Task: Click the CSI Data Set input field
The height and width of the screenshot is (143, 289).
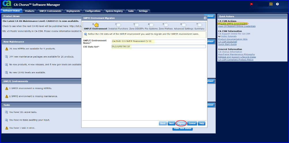Action: pyautogui.click(x=159, y=47)
